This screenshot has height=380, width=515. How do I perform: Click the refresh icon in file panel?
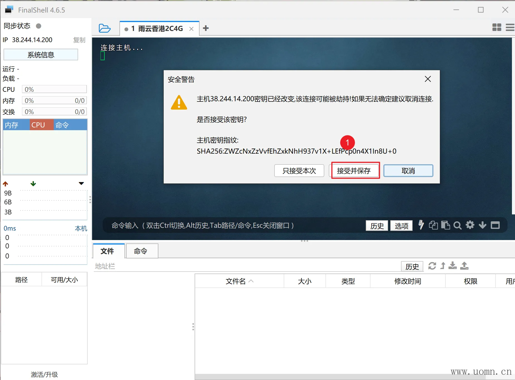432,266
